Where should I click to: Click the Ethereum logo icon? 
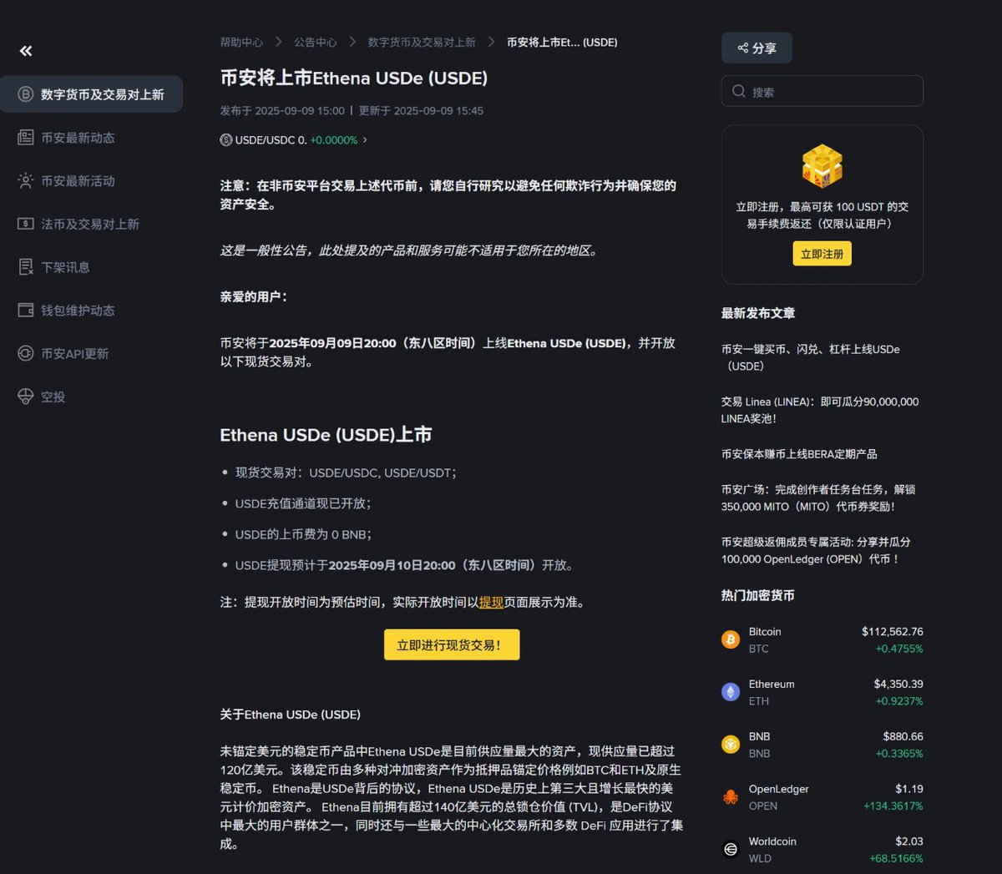tap(731, 692)
